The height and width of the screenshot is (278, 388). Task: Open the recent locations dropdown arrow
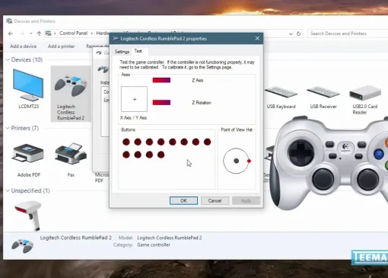[31, 34]
